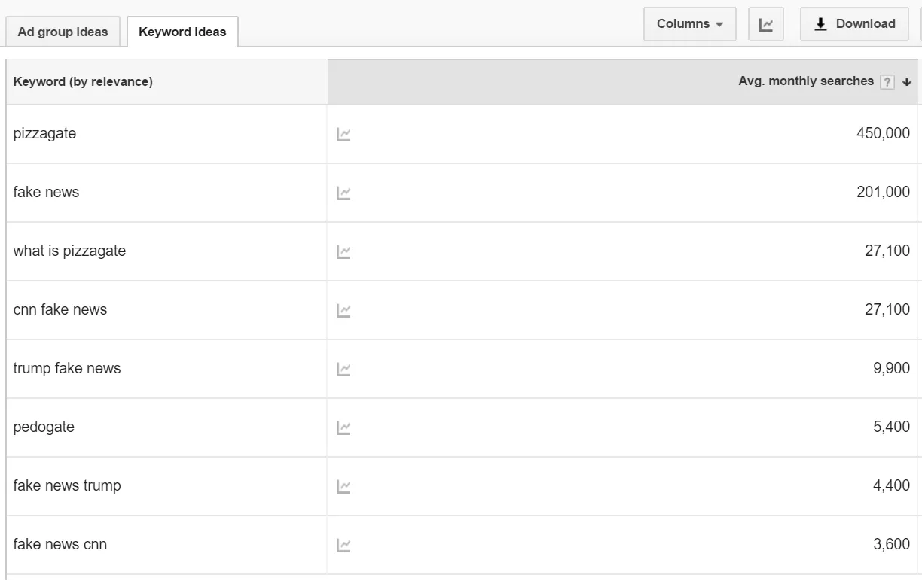Image resolution: width=922 pixels, height=581 pixels.
Task: Click the 450,000 search volume cell
Action: [883, 134]
